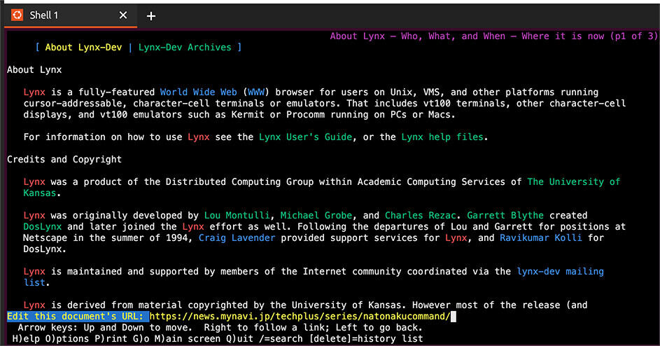Click the red 'Lynx' in 'Lynx is derived from material'
Screen dimensions: 660x346
[34, 305]
